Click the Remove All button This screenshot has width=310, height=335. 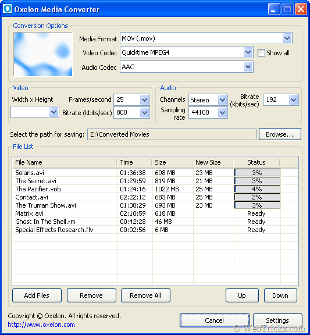[x=145, y=295]
